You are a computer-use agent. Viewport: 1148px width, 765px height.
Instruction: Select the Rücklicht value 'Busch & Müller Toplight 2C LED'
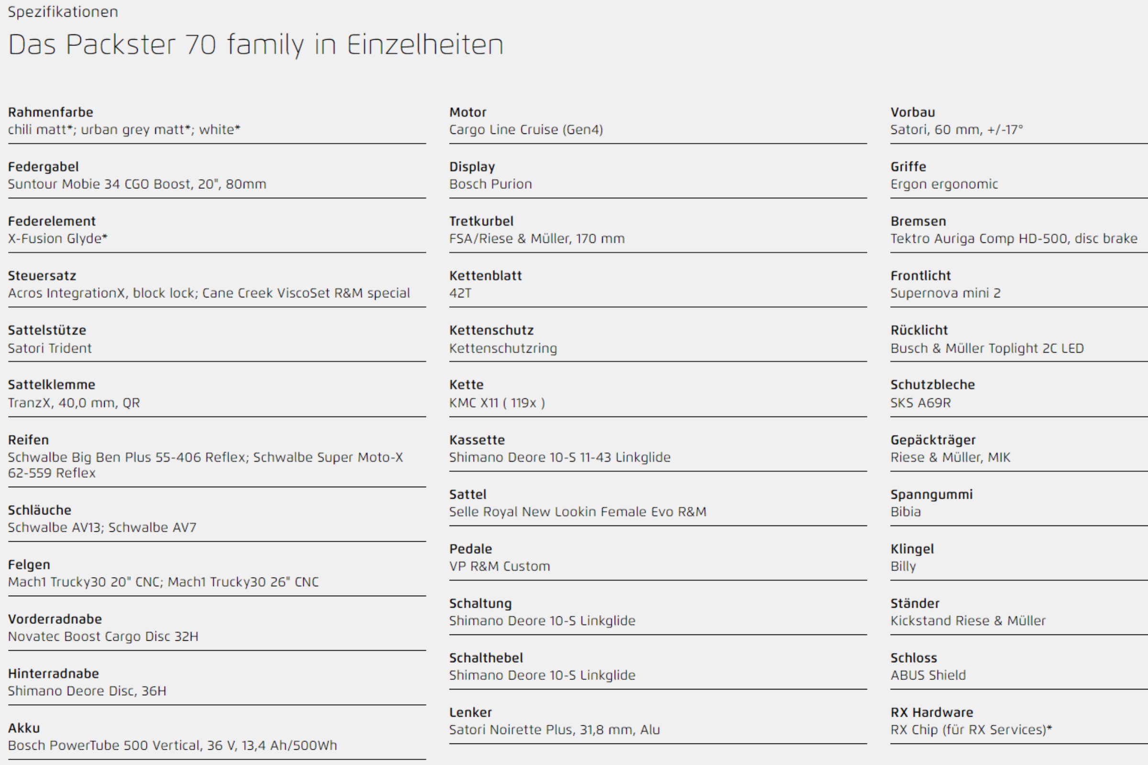[987, 349]
